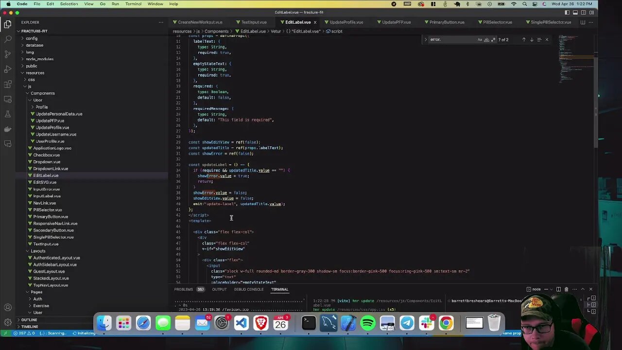Open the Testing flask view
The width and height of the screenshot is (622, 350).
8,114
